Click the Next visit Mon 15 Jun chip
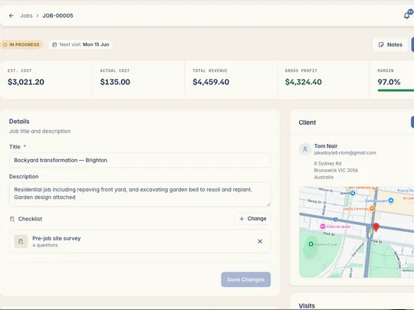414x310 pixels. pyautogui.click(x=80, y=44)
